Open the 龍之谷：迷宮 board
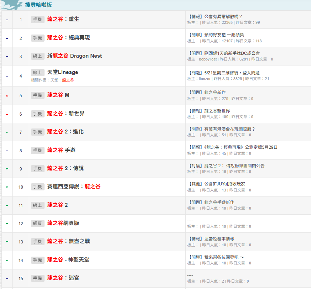311x289 pixels. [x=63, y=278]
